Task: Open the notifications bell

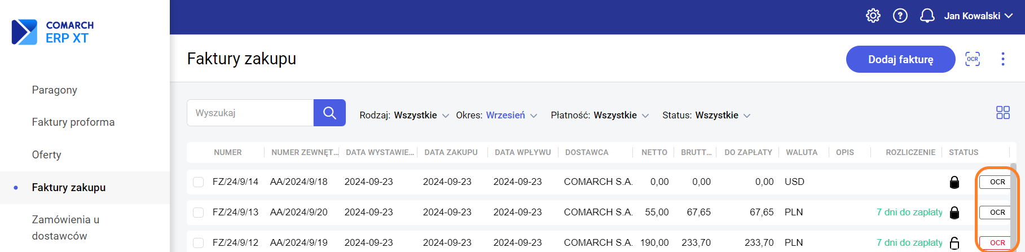Action: coord(927,16)
